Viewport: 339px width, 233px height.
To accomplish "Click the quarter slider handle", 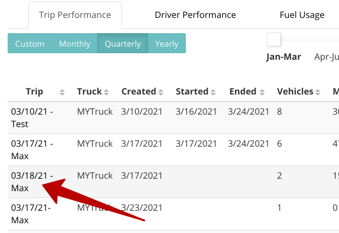I will (274, 40).
